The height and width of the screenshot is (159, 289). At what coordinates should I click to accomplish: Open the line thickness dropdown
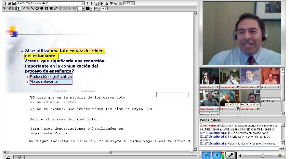[83, 8]
